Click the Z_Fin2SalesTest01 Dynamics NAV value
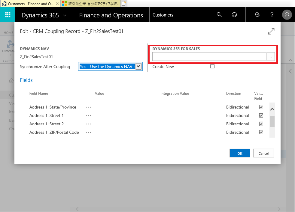Screen dimensions: 295x212 36,57
